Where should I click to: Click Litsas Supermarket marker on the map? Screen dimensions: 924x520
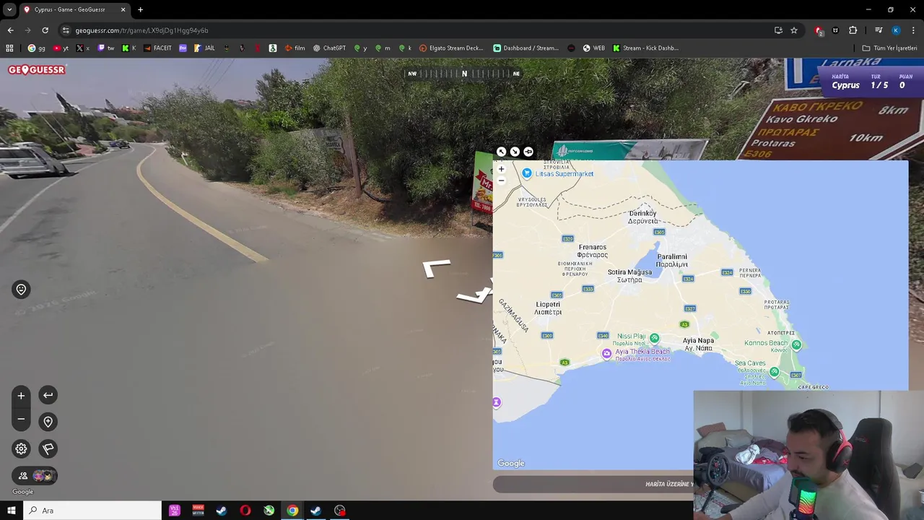pos(527,173)
